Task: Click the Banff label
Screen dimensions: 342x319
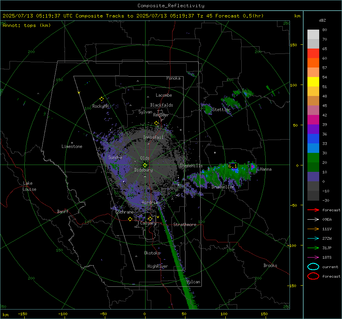Action: 63,211
